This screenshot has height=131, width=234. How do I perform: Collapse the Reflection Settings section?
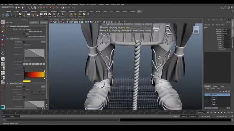click(8, 84)
